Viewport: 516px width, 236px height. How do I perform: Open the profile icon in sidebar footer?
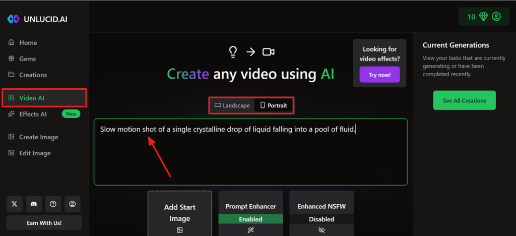tap(73, 204)
